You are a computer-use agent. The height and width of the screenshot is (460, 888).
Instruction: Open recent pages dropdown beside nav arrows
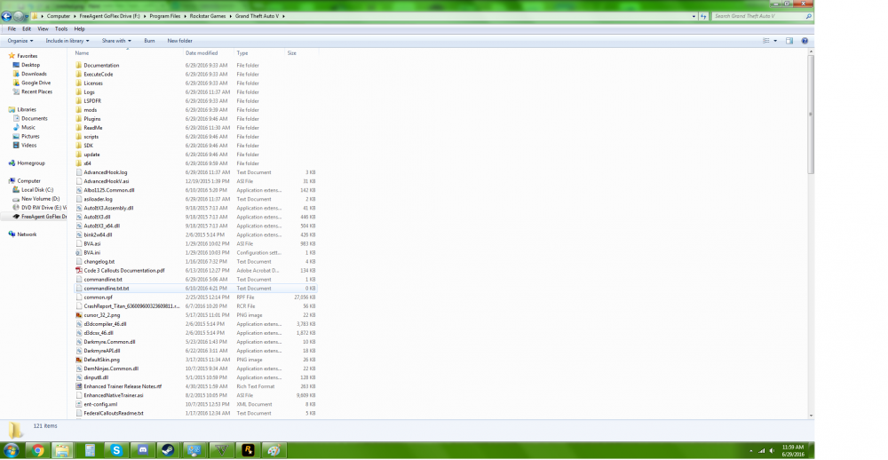coord(27,17)
